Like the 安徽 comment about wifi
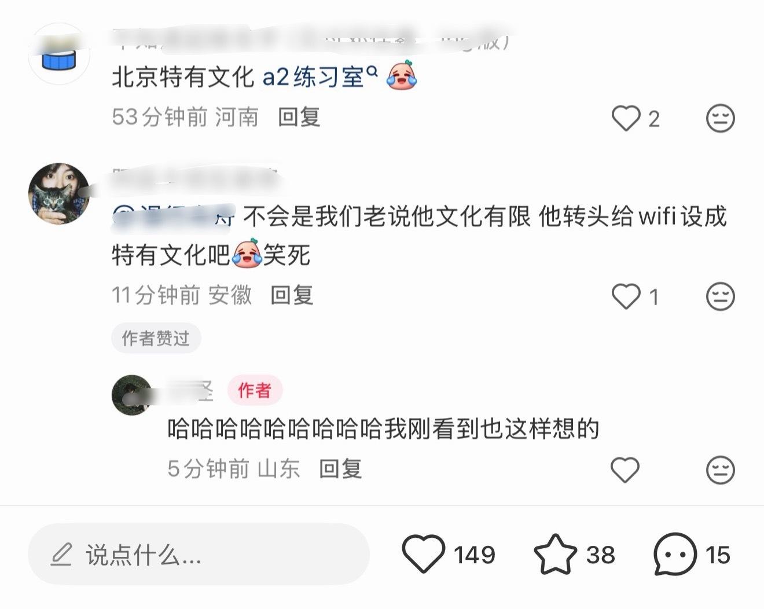The width and height of the screenshot is (764, 609). point(626,296)
